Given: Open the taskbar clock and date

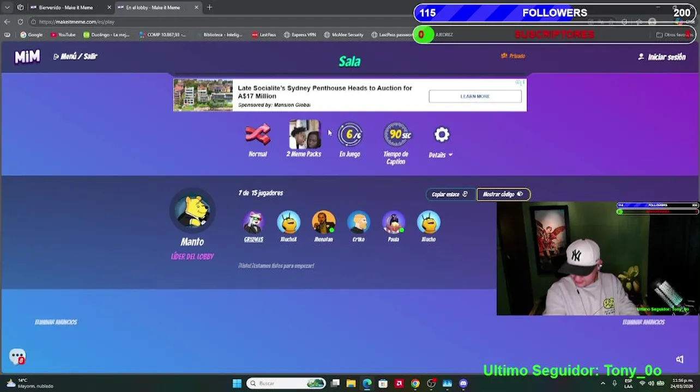Looking at the screenshot, I should [682, 383].
